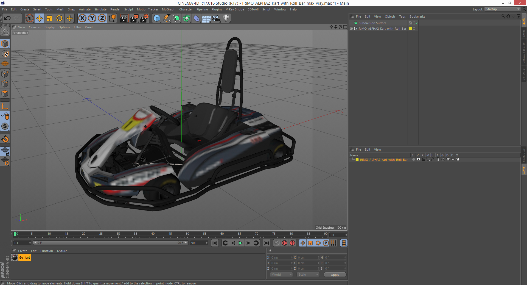Image resolution: width=527 pixels, height=285 pixels.
Task: Open Render Settings icon
Action: tap(144, 18)
